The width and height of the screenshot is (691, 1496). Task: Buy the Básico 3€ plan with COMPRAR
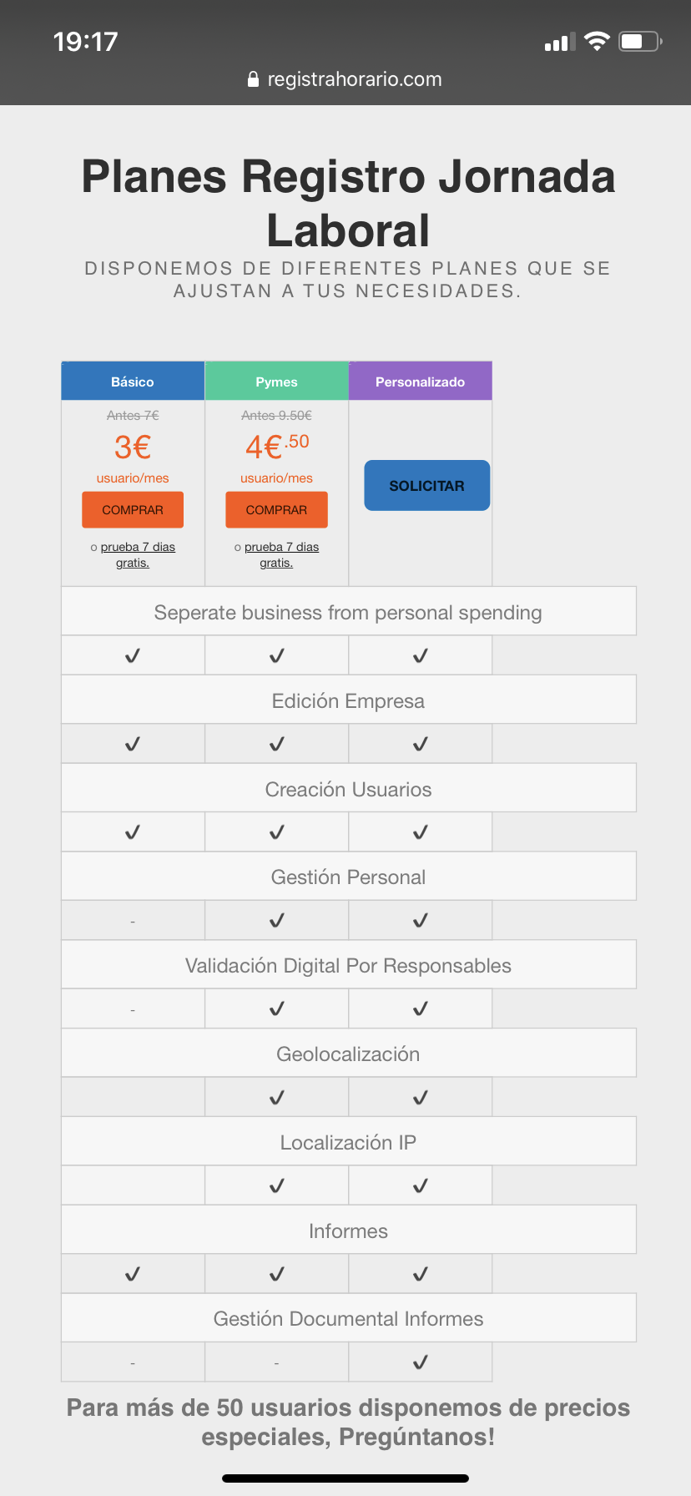(x=133, y=510)
